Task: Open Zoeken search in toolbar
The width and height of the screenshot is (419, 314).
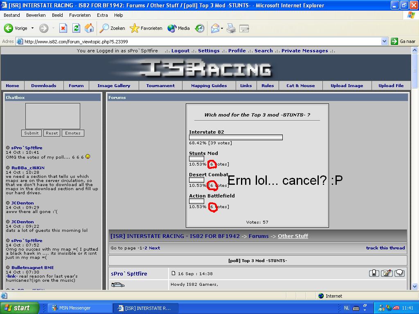Action: point(112,28)
